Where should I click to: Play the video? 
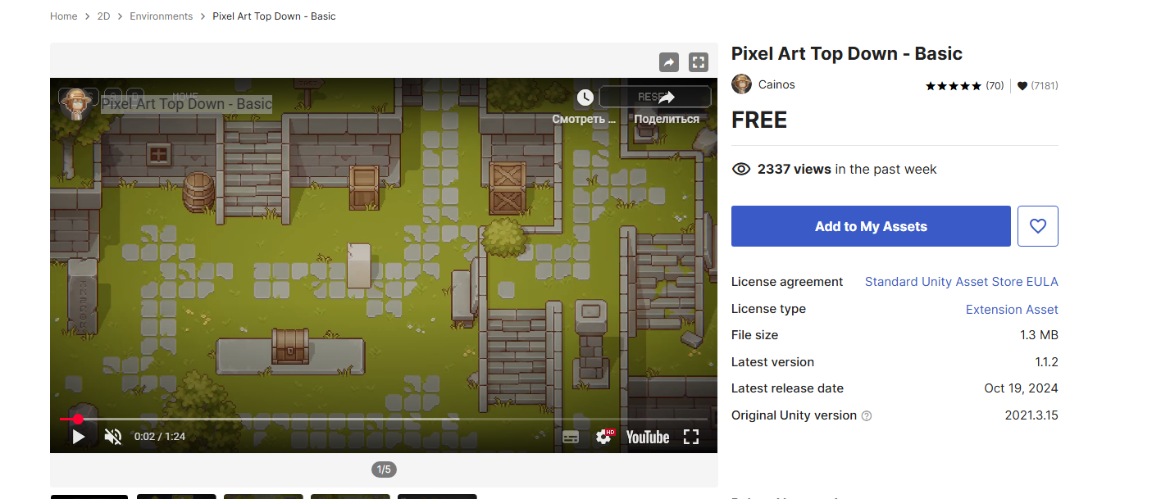[79, 437]
